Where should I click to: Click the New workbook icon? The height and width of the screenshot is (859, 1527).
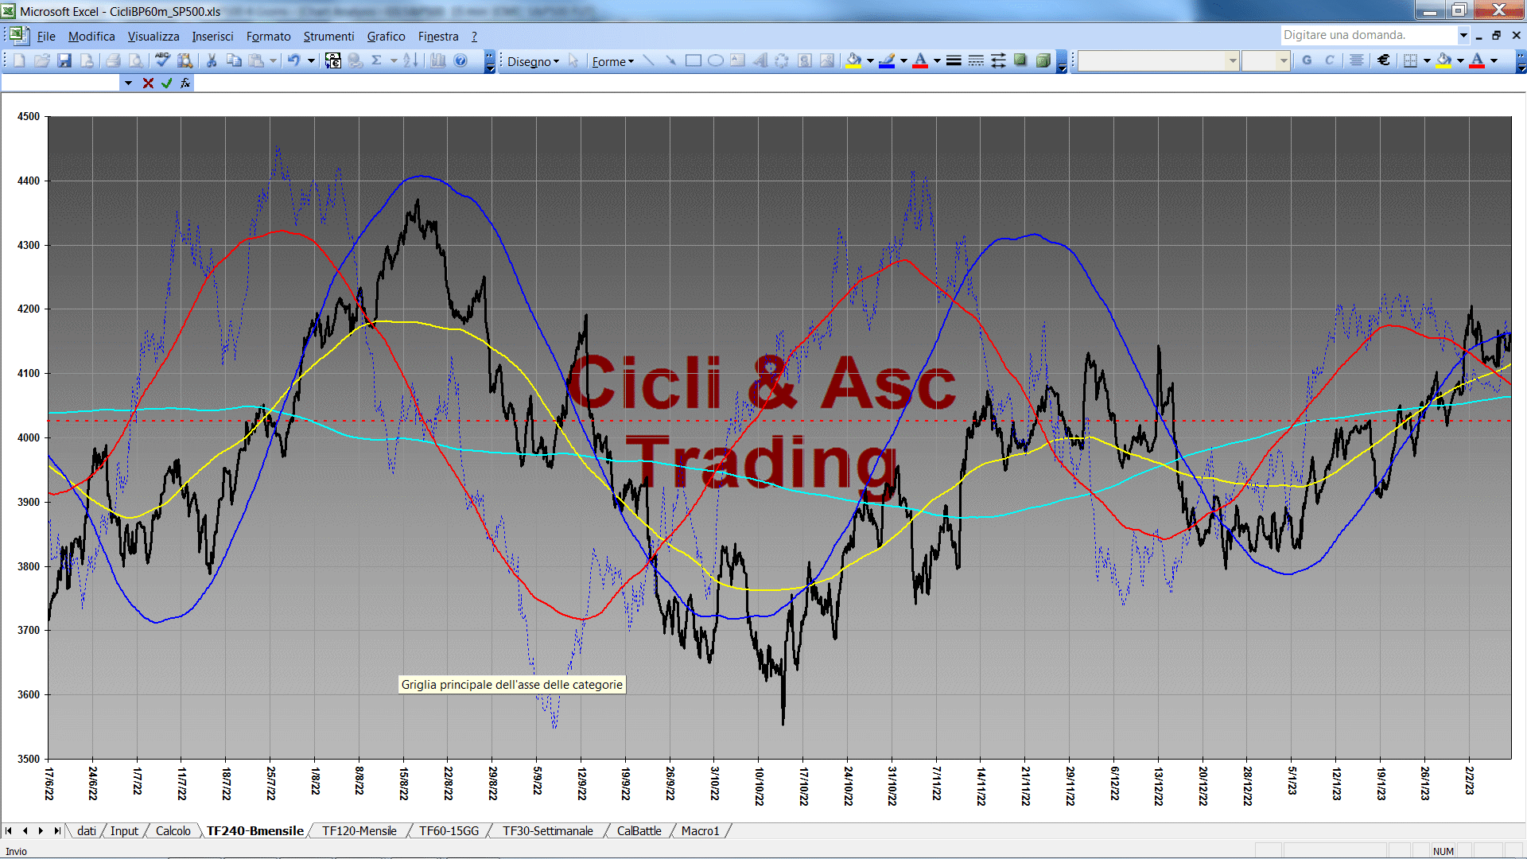tap(19, 60)
